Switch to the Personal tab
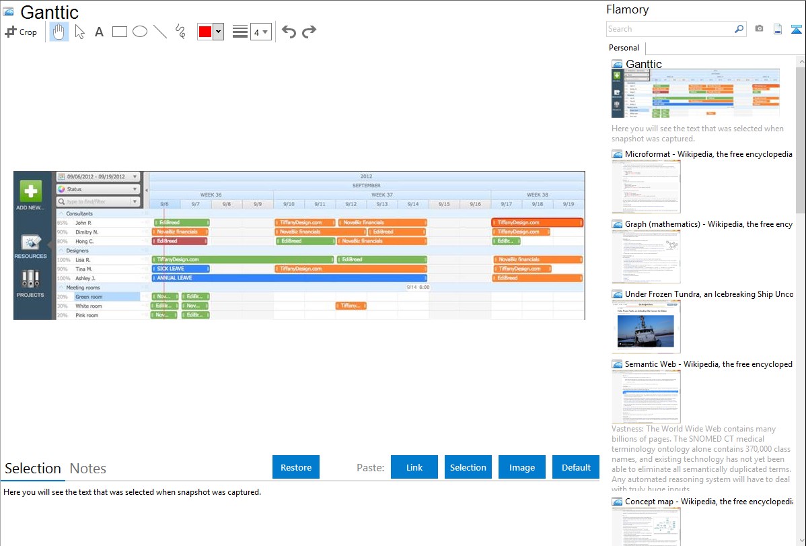Screen dimensions: 806x546 point(624,48)
